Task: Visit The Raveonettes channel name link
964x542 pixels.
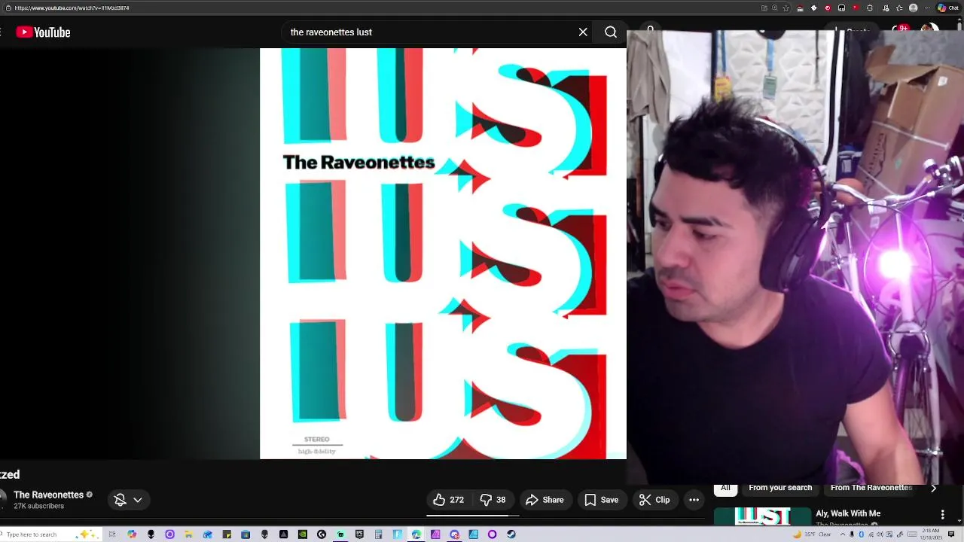Action: [x=48, y=495]
